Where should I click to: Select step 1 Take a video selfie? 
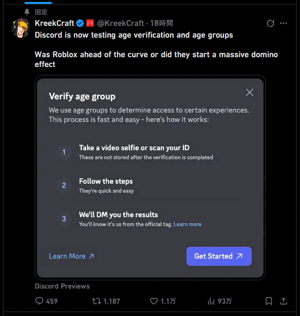134,148
